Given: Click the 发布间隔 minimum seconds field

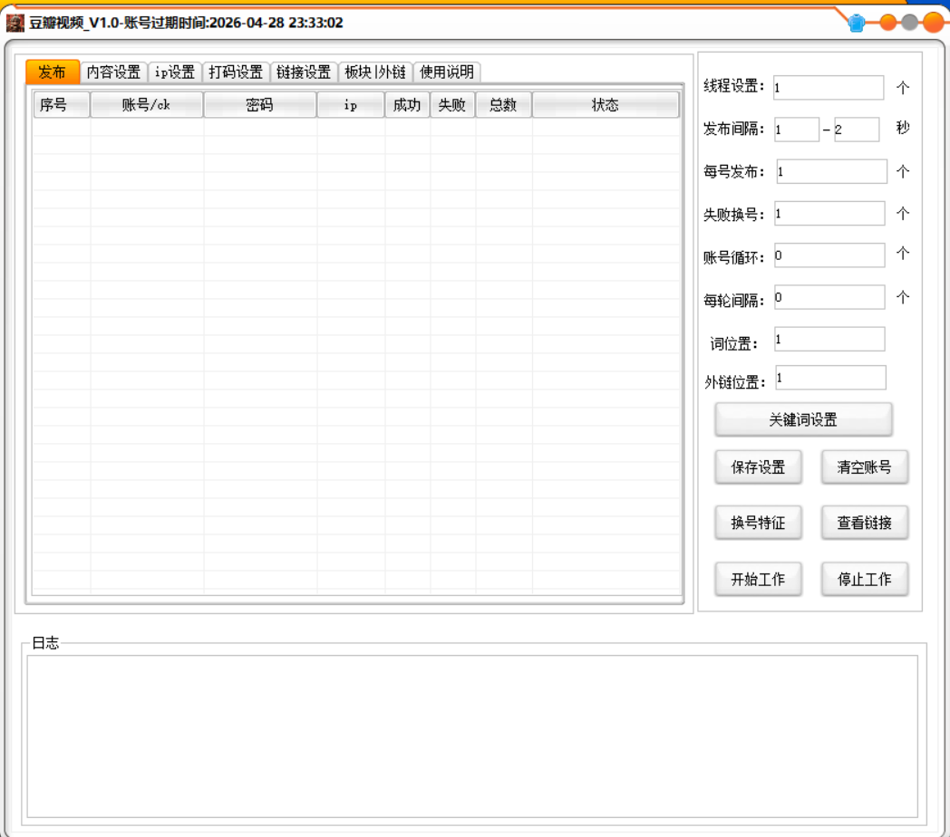Looking at the screenshot, I should 797,130.
